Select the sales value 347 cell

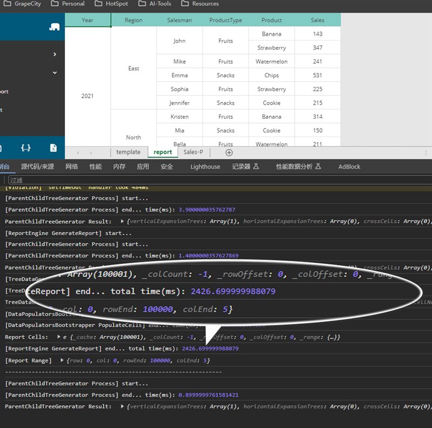[318, 47]
